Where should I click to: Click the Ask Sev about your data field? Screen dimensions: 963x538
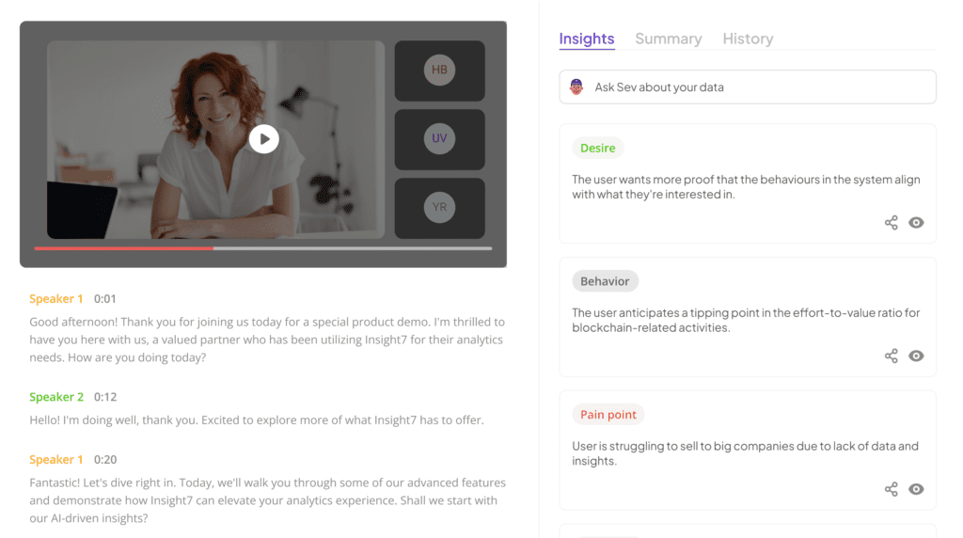click(748, 87)
